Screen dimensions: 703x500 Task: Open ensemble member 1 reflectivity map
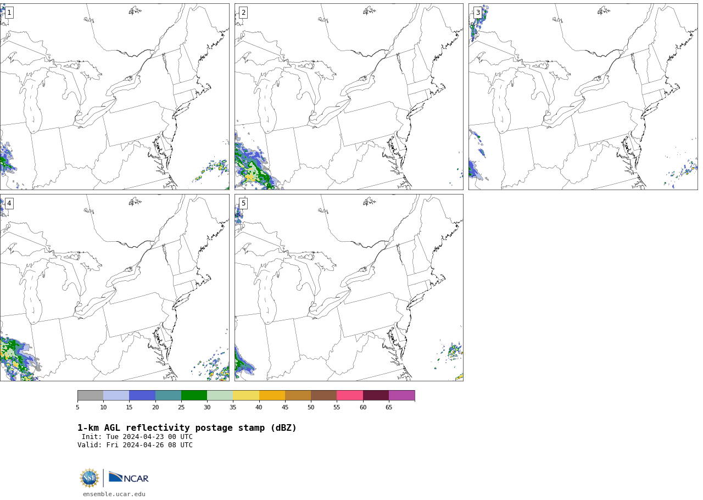[114, 97]
